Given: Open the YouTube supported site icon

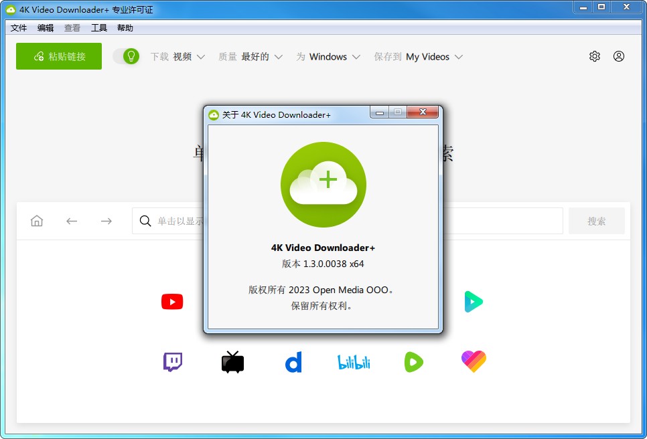Looking at the screenshot, I should click(172, 301).
